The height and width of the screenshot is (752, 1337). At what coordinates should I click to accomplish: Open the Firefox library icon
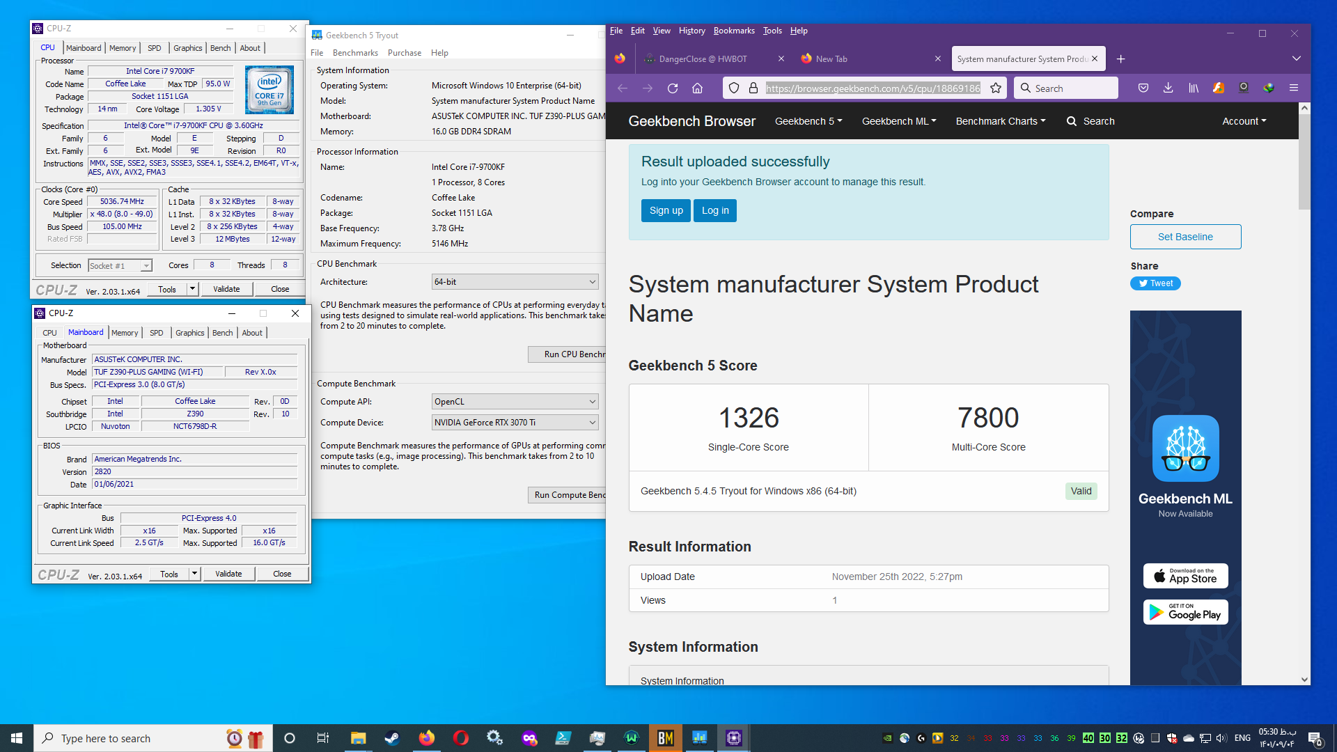[1194, 88]
